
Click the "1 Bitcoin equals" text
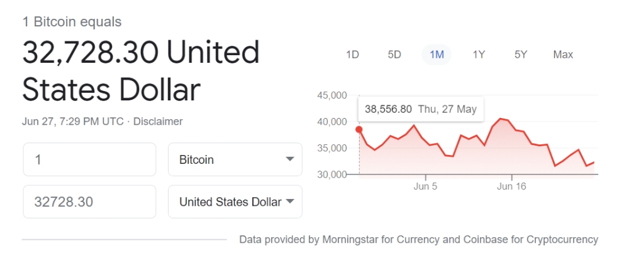[x=72, y=22]
